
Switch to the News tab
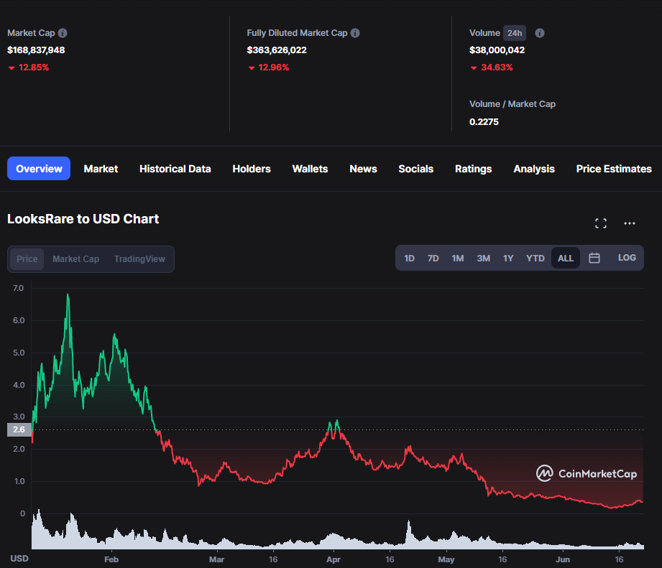click(363, 169)
